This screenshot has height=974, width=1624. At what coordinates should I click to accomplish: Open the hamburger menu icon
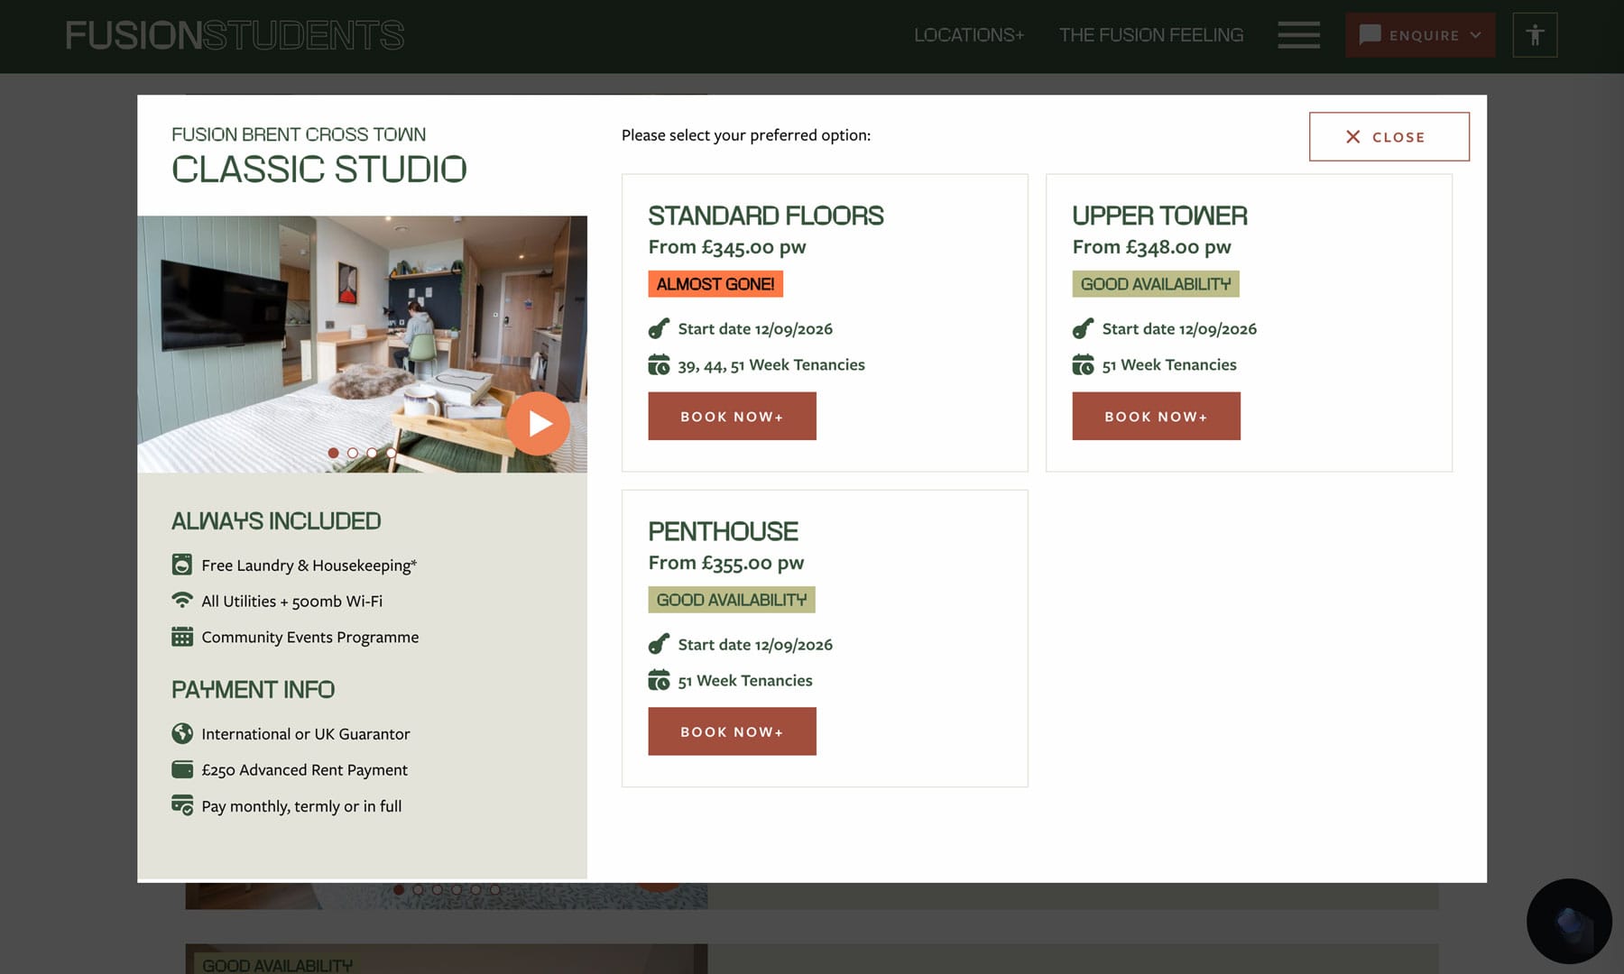(1298, 35)
